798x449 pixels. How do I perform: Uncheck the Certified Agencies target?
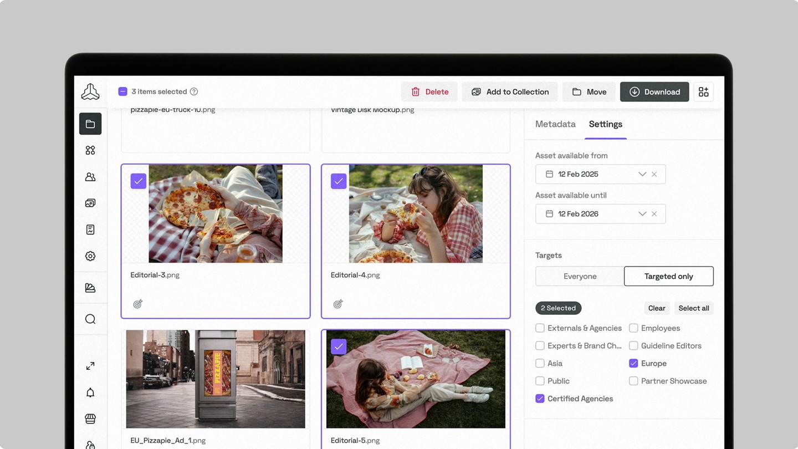tap(540, 399)
